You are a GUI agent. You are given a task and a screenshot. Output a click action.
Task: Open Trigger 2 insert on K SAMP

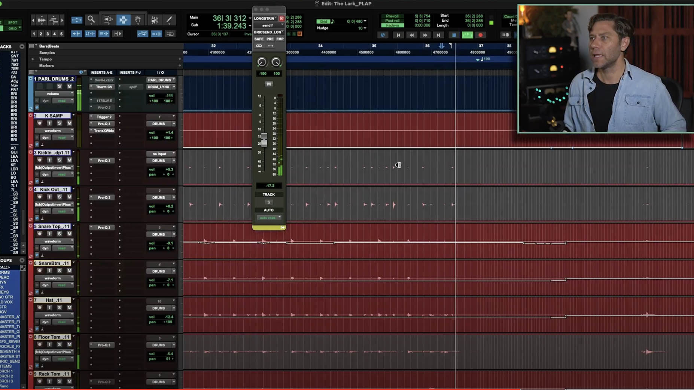point(104,117)
